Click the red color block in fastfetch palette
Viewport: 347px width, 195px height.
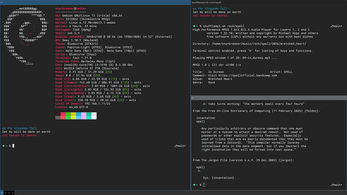point(63,116)
